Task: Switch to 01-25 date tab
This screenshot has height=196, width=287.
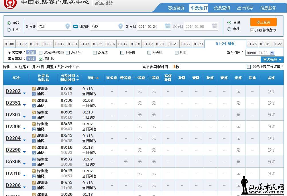Action: 252,44
